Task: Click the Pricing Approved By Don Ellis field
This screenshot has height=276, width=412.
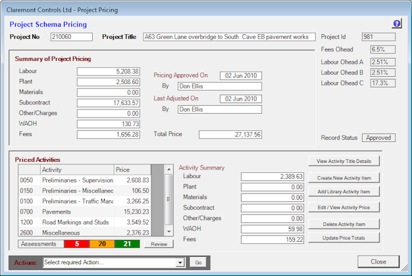Action: tap(220, 86)
